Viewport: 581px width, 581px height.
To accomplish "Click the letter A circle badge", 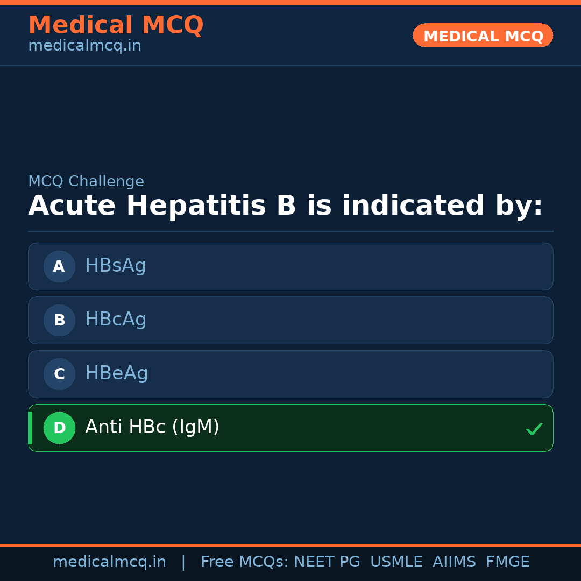I will (59, 266).
